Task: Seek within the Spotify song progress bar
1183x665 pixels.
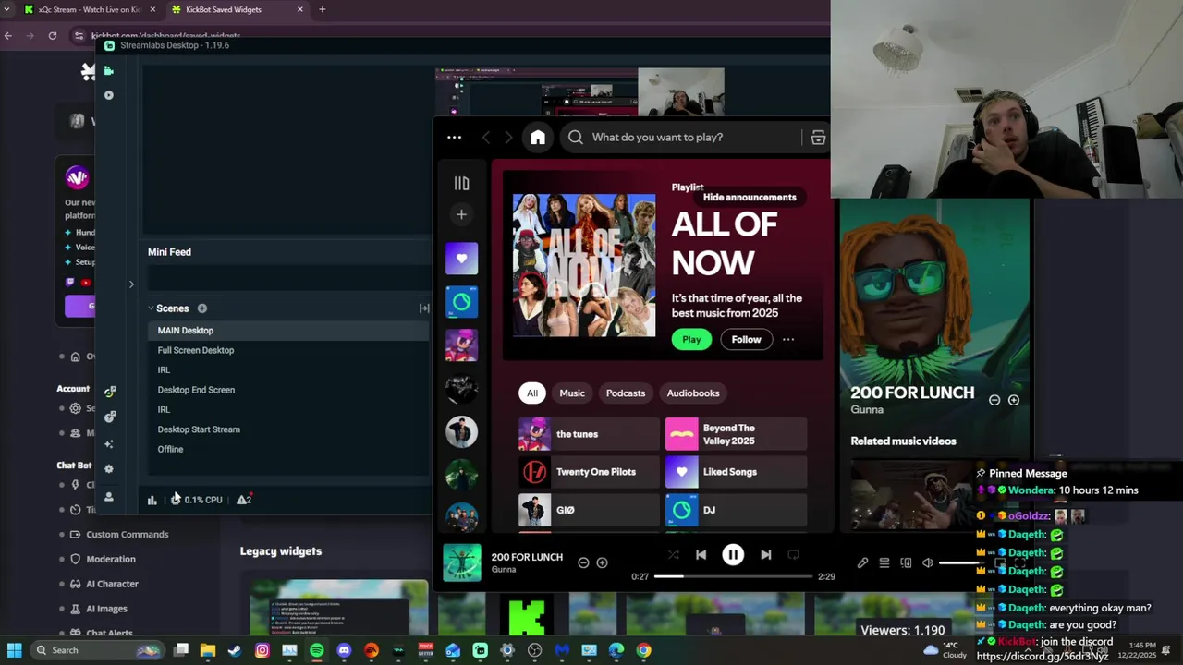Action: coord(733,576)
